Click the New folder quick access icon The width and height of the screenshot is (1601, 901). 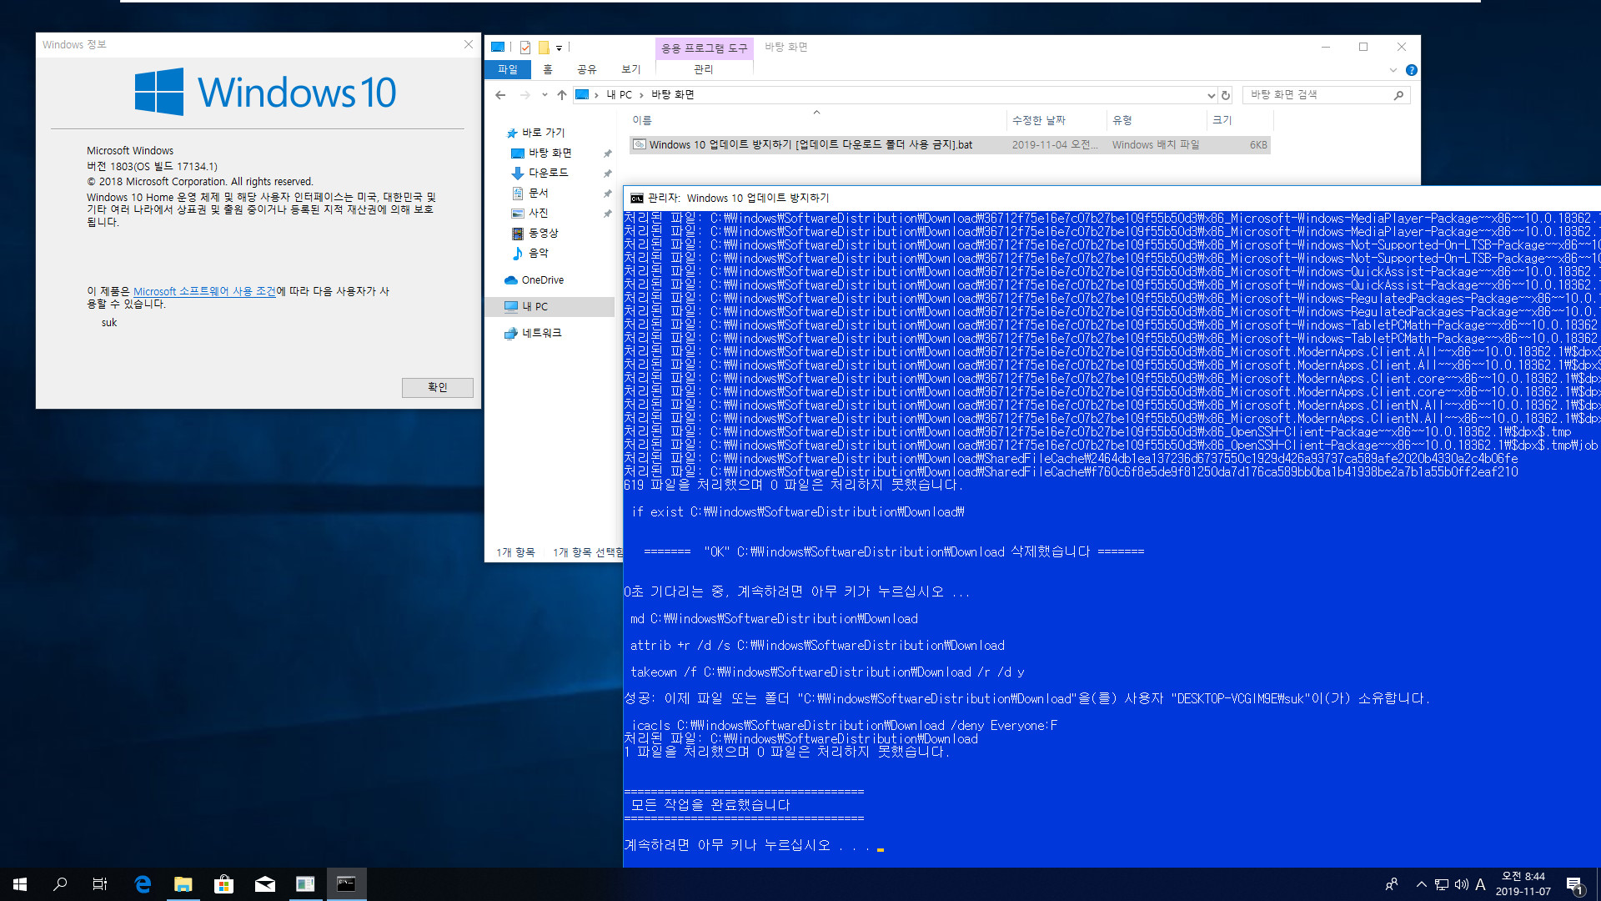[544, 48]
